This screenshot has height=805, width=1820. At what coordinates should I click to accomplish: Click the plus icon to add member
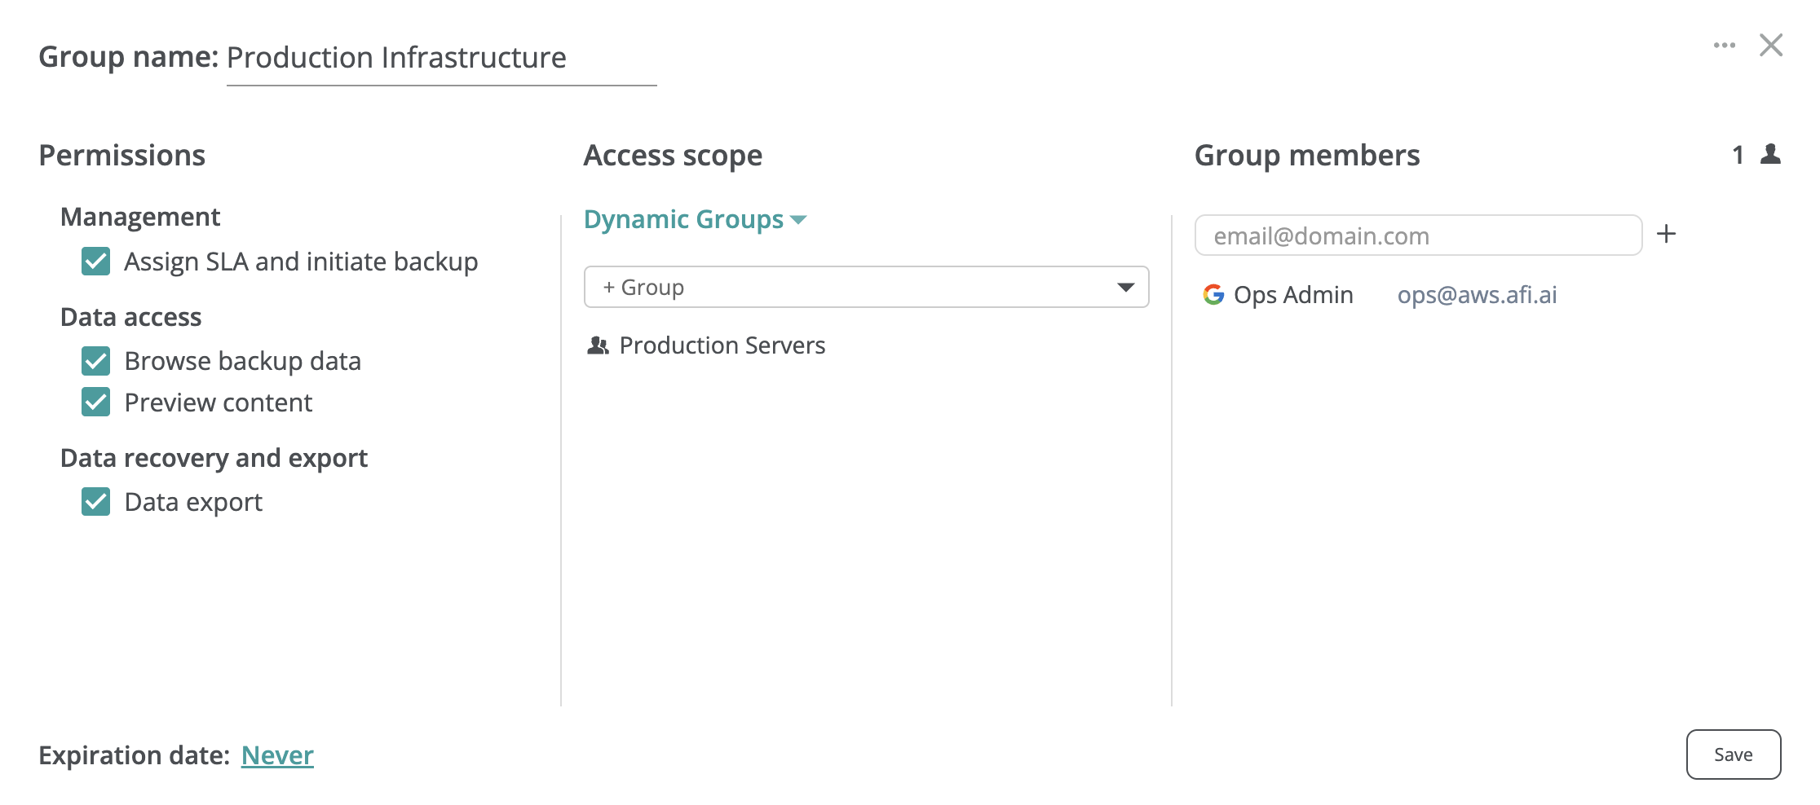[x=1666, y=235]
